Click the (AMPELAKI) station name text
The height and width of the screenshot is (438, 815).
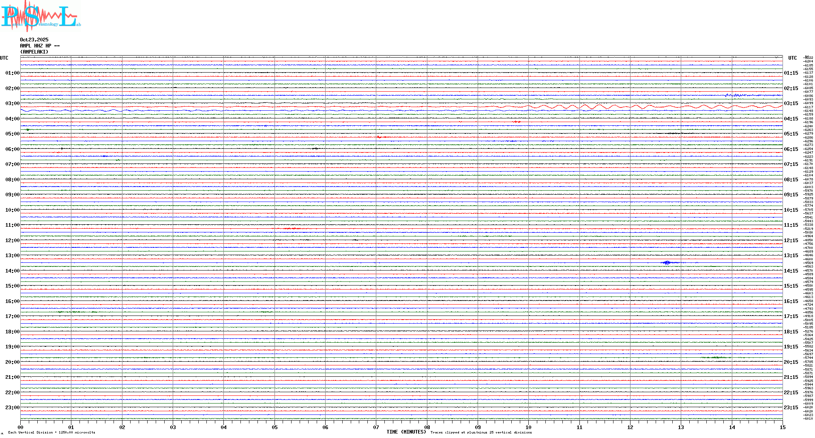tap(34, 52)
